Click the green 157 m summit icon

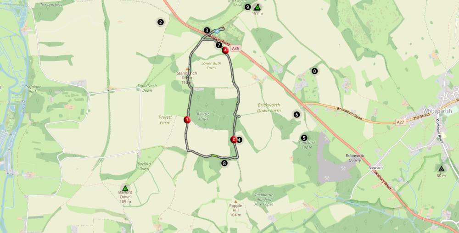click(x=257, y=7)
